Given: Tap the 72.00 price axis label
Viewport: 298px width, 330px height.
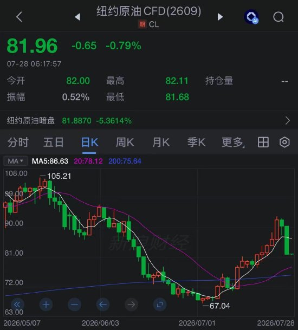Looking at the screenshot, I should click(x=14, y=282).
